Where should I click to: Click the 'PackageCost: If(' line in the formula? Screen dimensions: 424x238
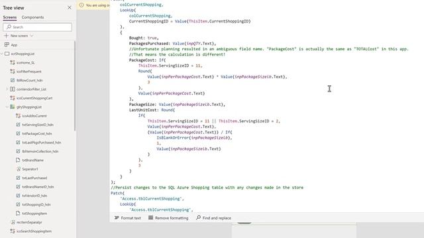[x=147, y=60]
